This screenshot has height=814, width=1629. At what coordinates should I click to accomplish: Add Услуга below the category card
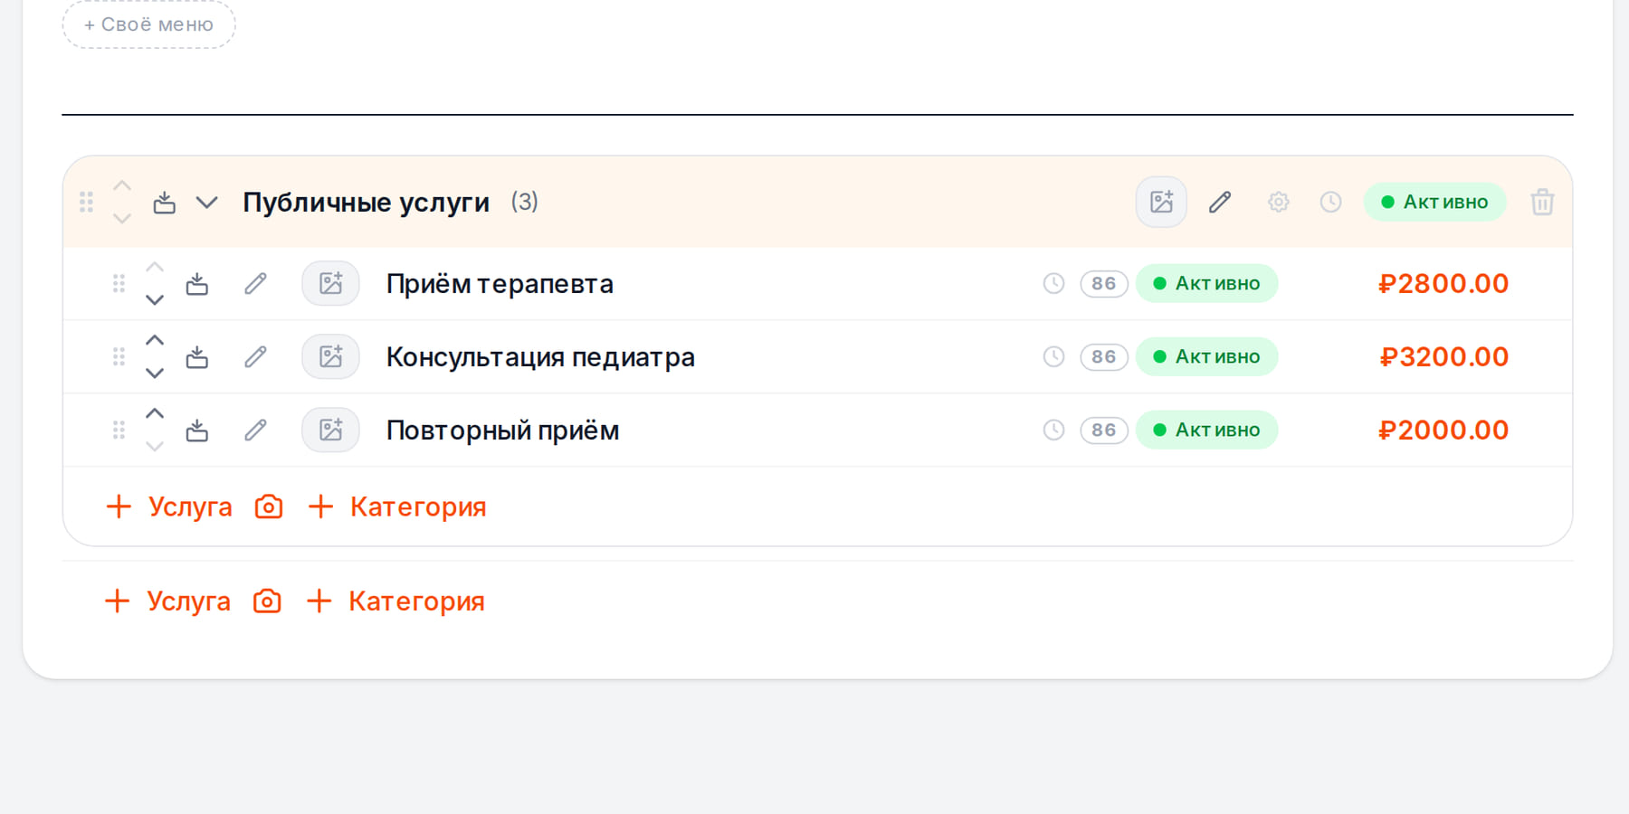coord(167,601)
